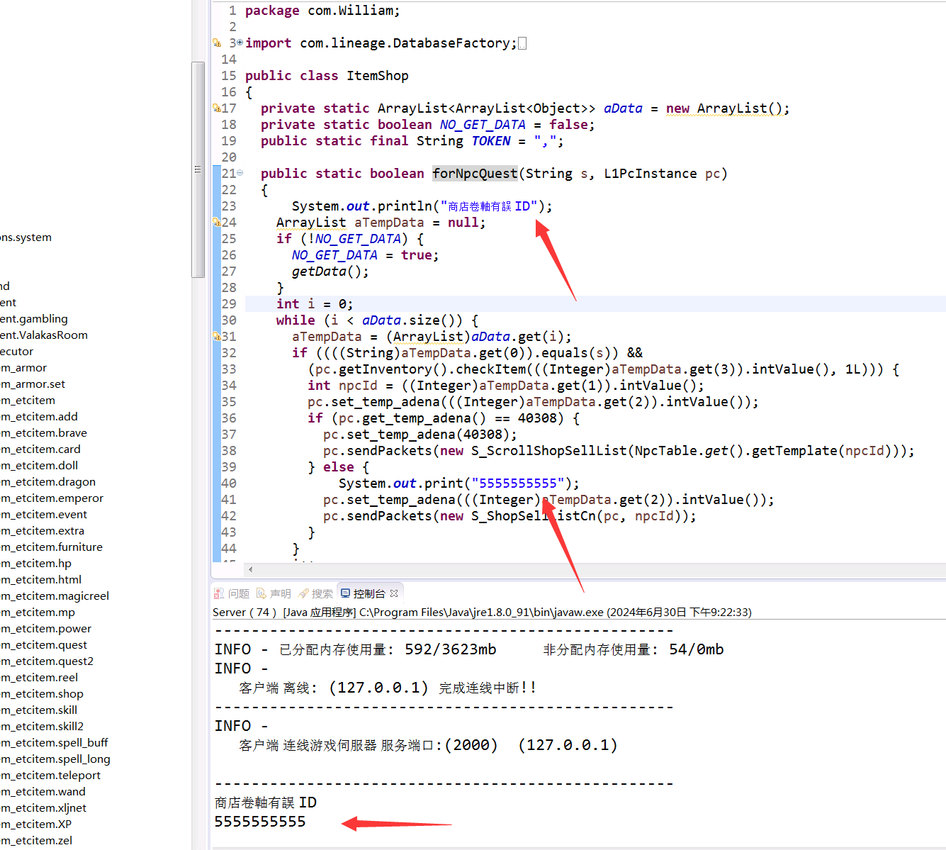Image resolution: width=946 pixels, height=850 pixels.
Task: Select m_etcitem.furniture package
Action: tap(52, 547)
